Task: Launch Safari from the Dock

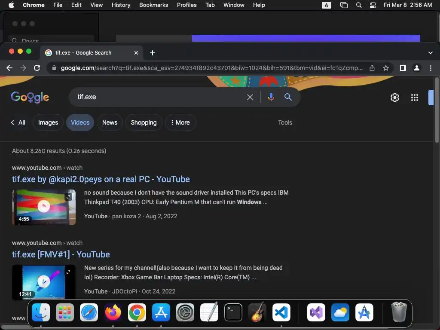Action: tap(89, 312)
